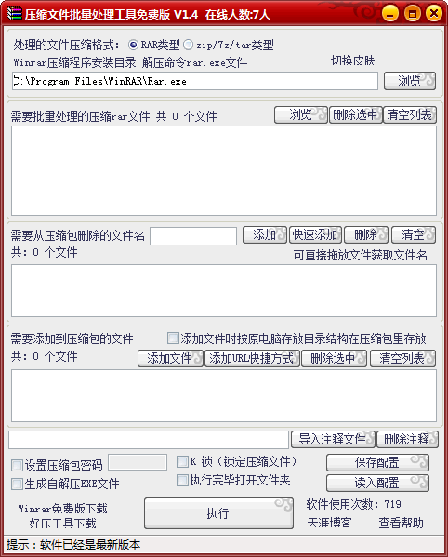
Task: Click 导入注释文件 to import comment
Action: 333,440
